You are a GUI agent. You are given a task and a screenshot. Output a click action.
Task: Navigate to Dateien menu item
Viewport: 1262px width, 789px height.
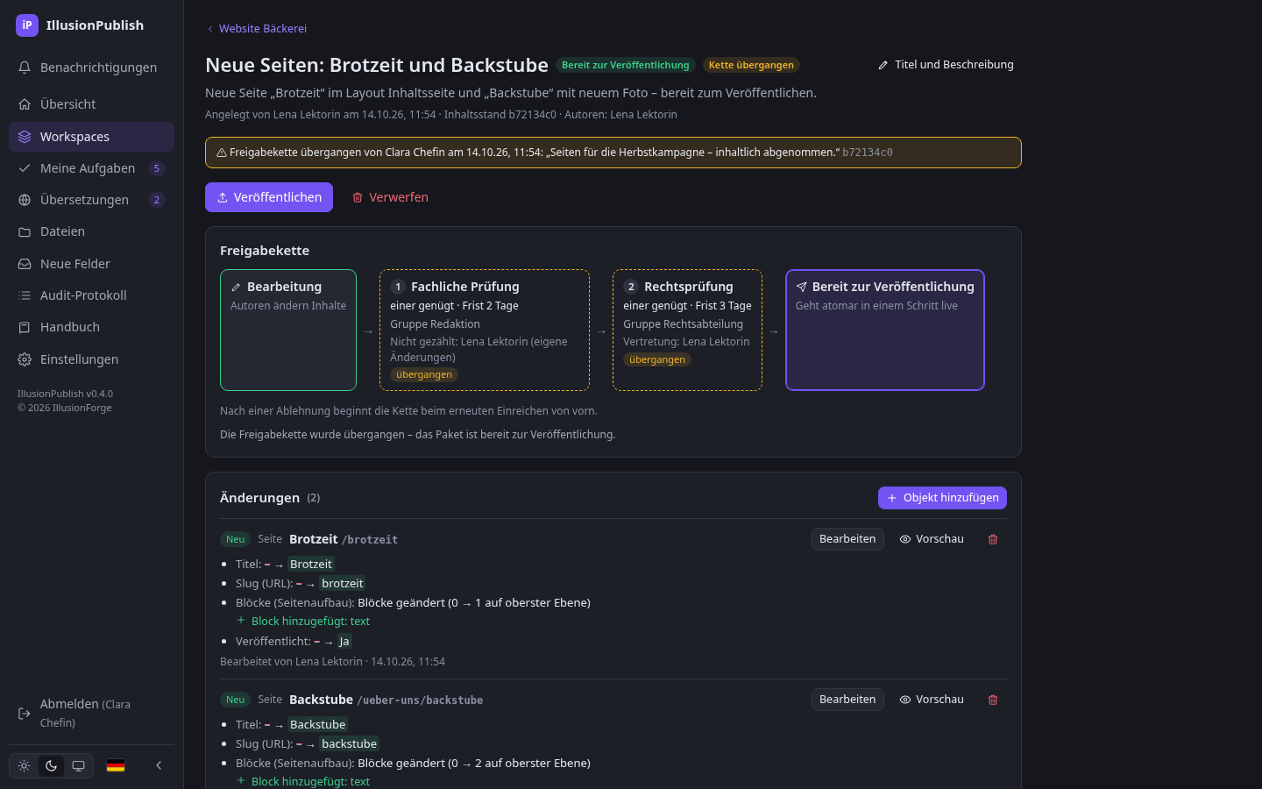91,231
